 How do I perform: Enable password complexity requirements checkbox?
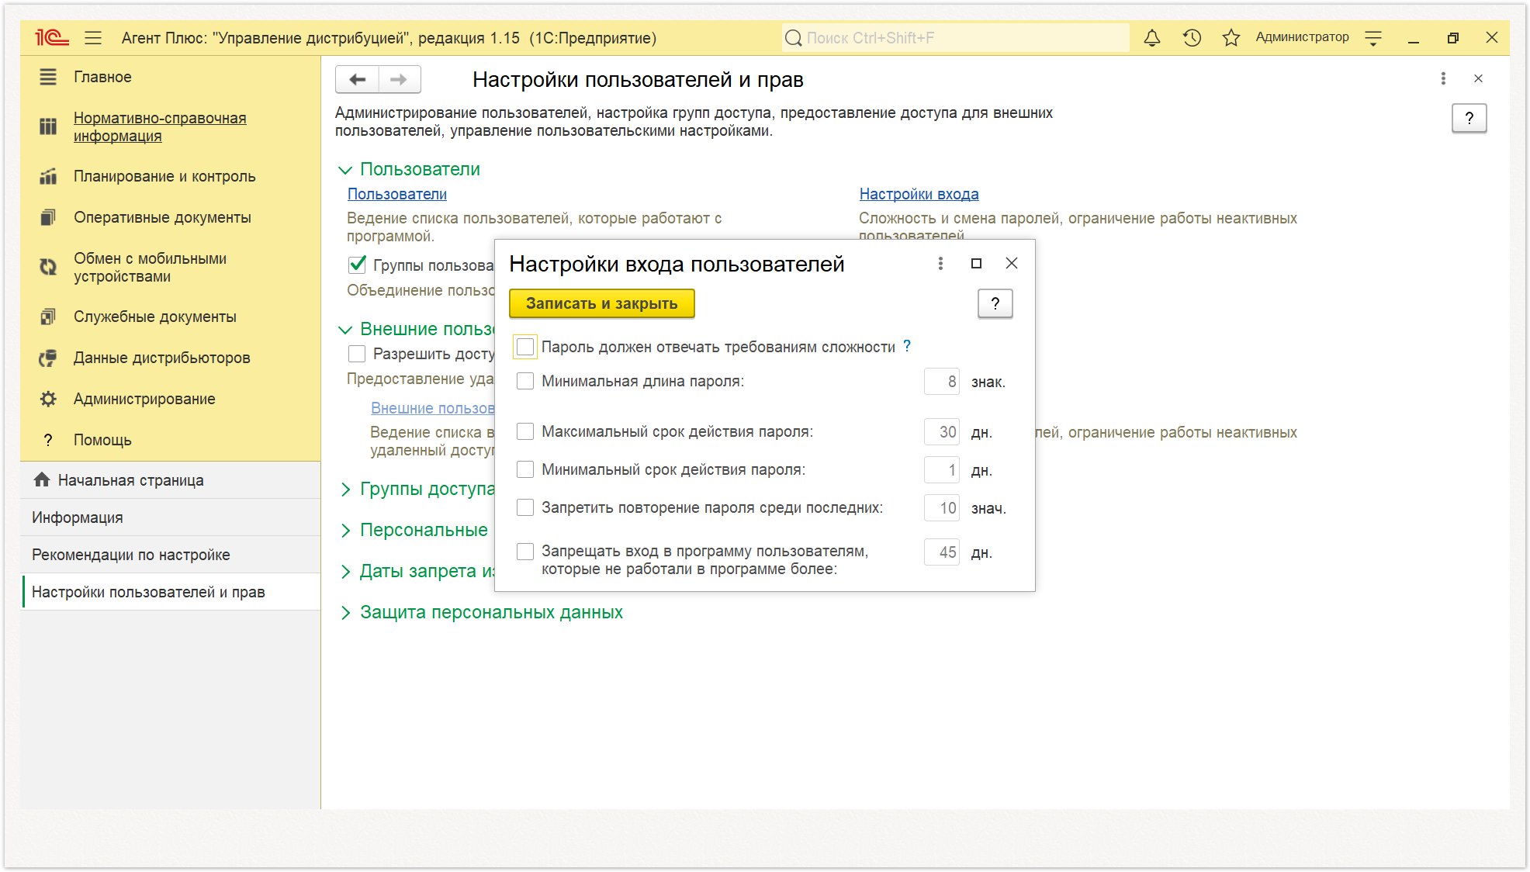[x=525, y=347]
